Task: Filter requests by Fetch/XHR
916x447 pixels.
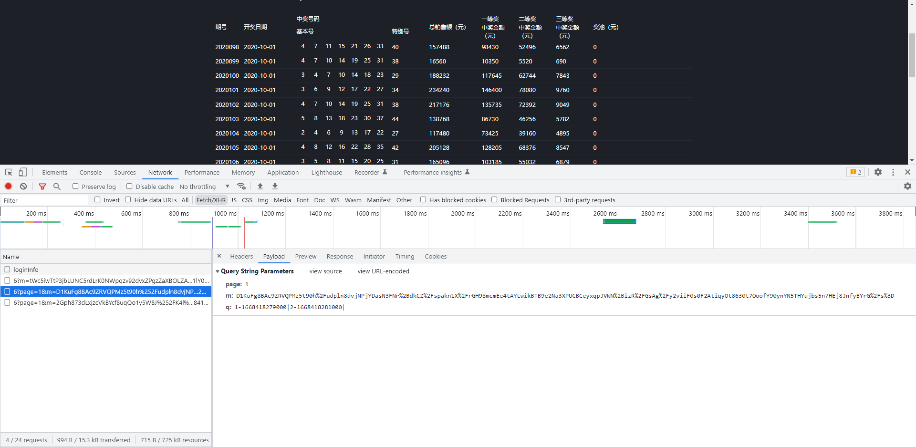Action: point(211,200)
